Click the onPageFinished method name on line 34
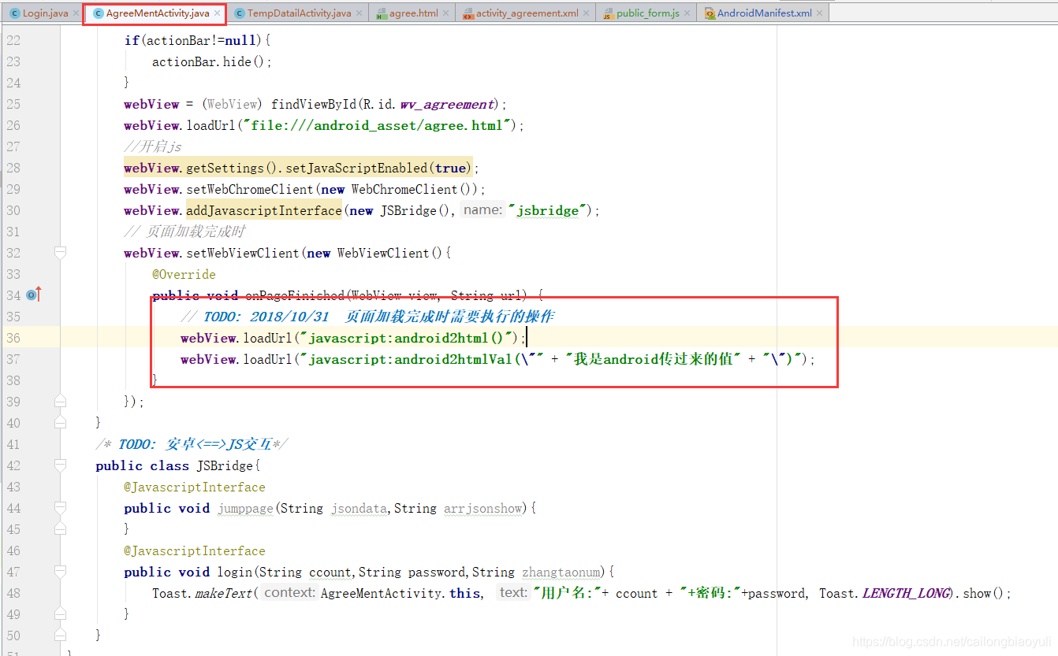 coord(295,295)
